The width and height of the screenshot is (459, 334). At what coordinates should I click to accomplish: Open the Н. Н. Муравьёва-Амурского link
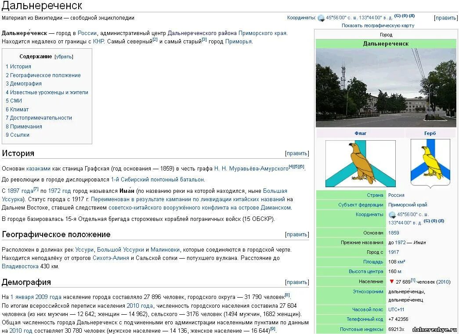[251, 169]
